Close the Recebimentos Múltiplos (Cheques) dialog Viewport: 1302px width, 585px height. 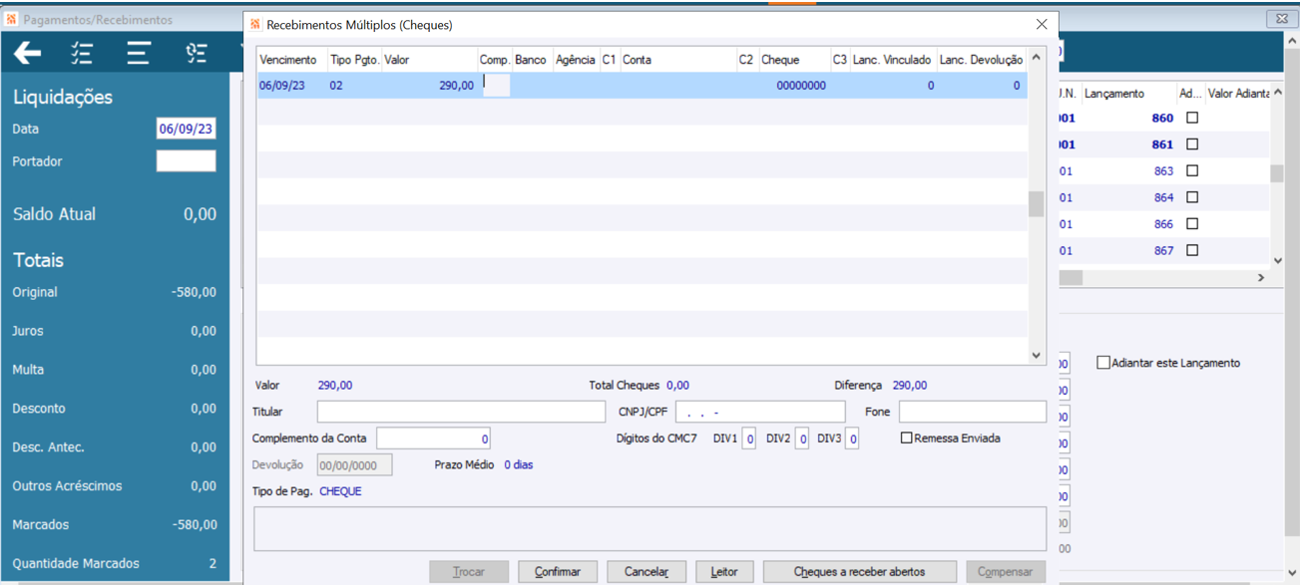(x=1042, y=25)
